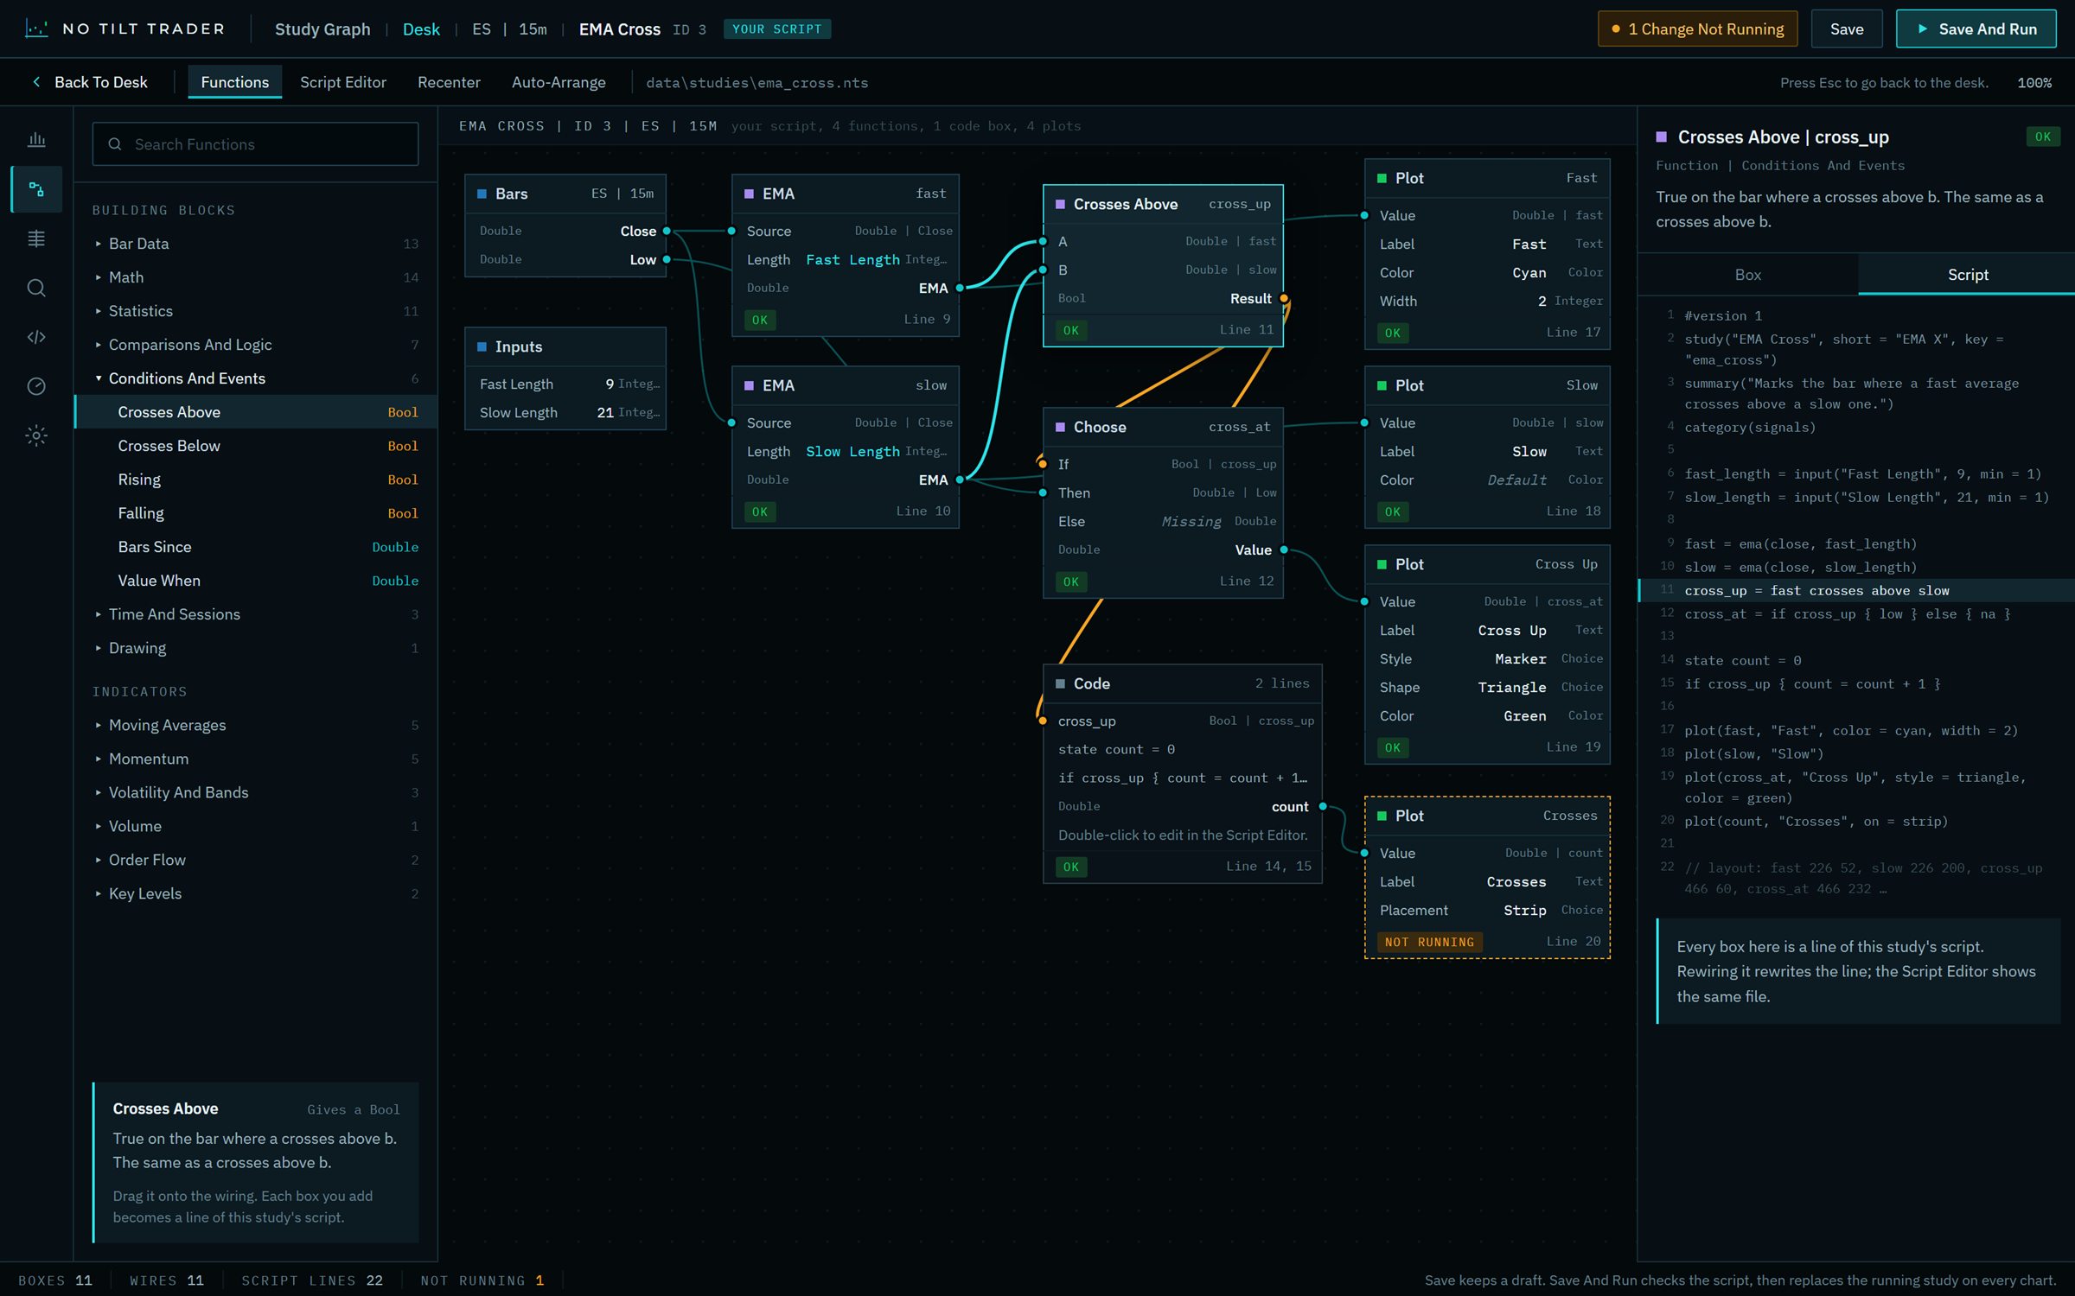2075x1296 pixels.
Task: Click the count output port on Code box
Action: pos(1323,806)
